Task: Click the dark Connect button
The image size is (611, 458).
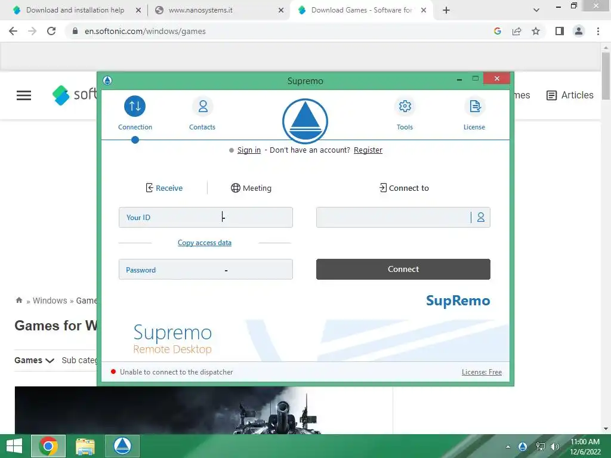Action: [x=403, y=269]
